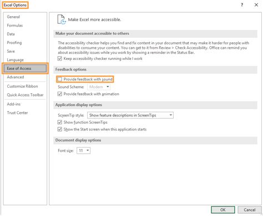
Task: Open the Trust Center category
Action: [x=25, y=113]
